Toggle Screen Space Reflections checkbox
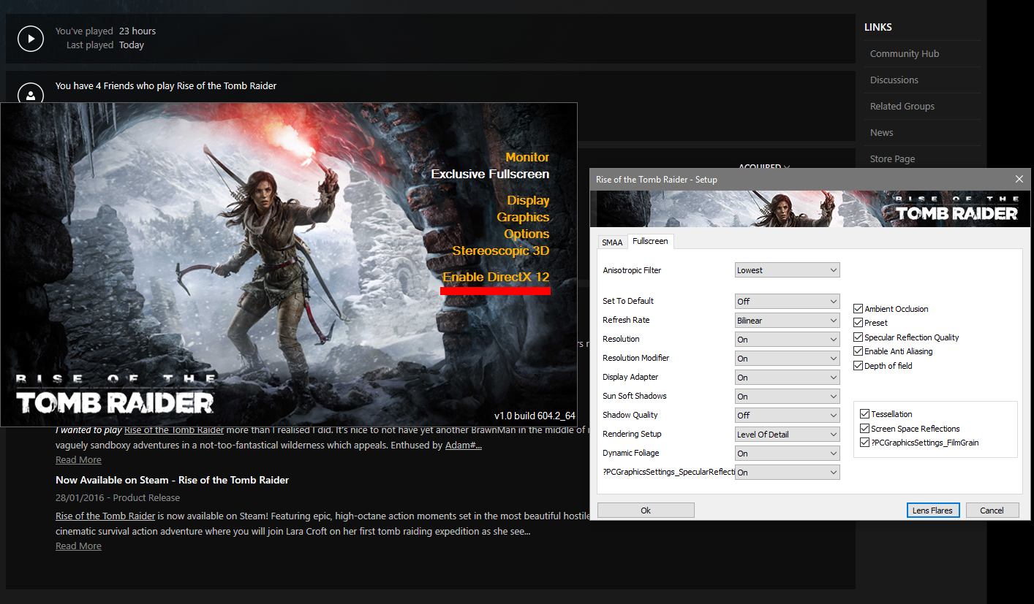The height and width of the screenshot is (604, 1034). click(x=865, y=429)
